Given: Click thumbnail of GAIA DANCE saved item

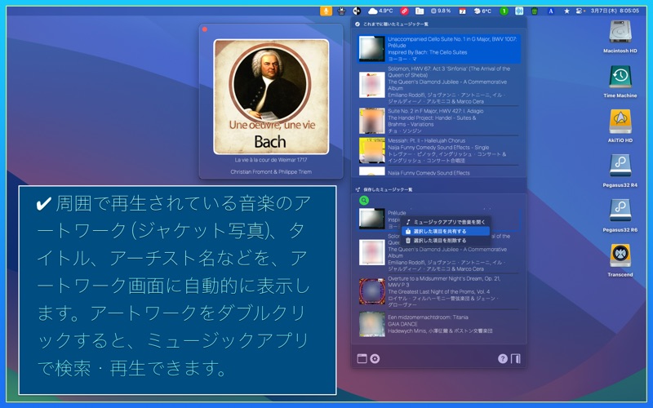Looking at the screenshot, I should coord(372,324).
